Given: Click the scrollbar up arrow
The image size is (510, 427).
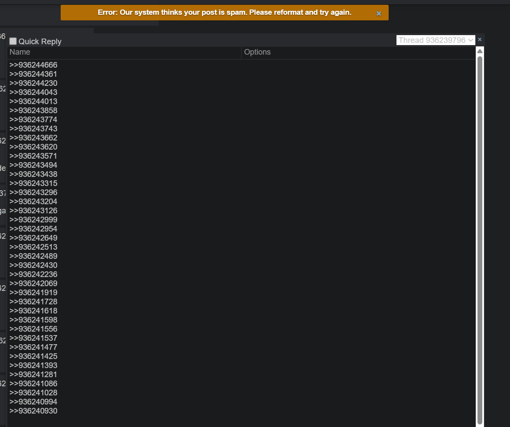Looking at the screenshot, I should [480, 51].
